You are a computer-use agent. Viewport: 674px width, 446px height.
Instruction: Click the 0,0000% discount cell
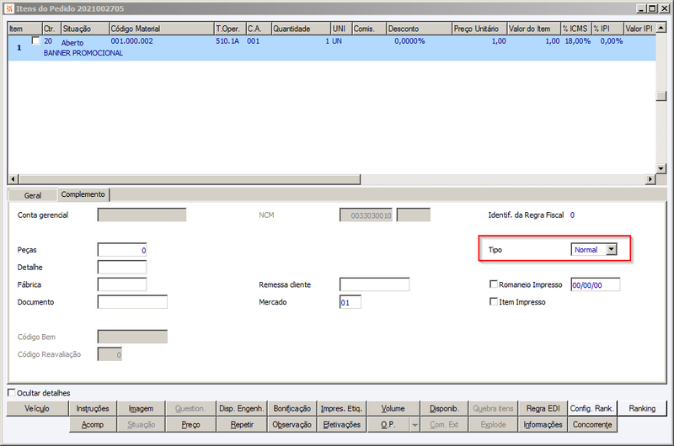click(x=409, y=41)
